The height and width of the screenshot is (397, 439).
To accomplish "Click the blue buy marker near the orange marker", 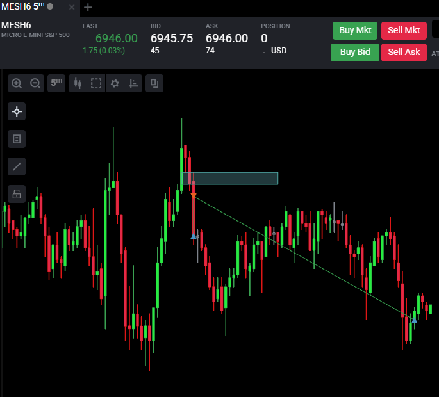I will [194, 236].
